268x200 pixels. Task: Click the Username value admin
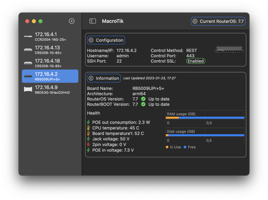click(122, 56)
